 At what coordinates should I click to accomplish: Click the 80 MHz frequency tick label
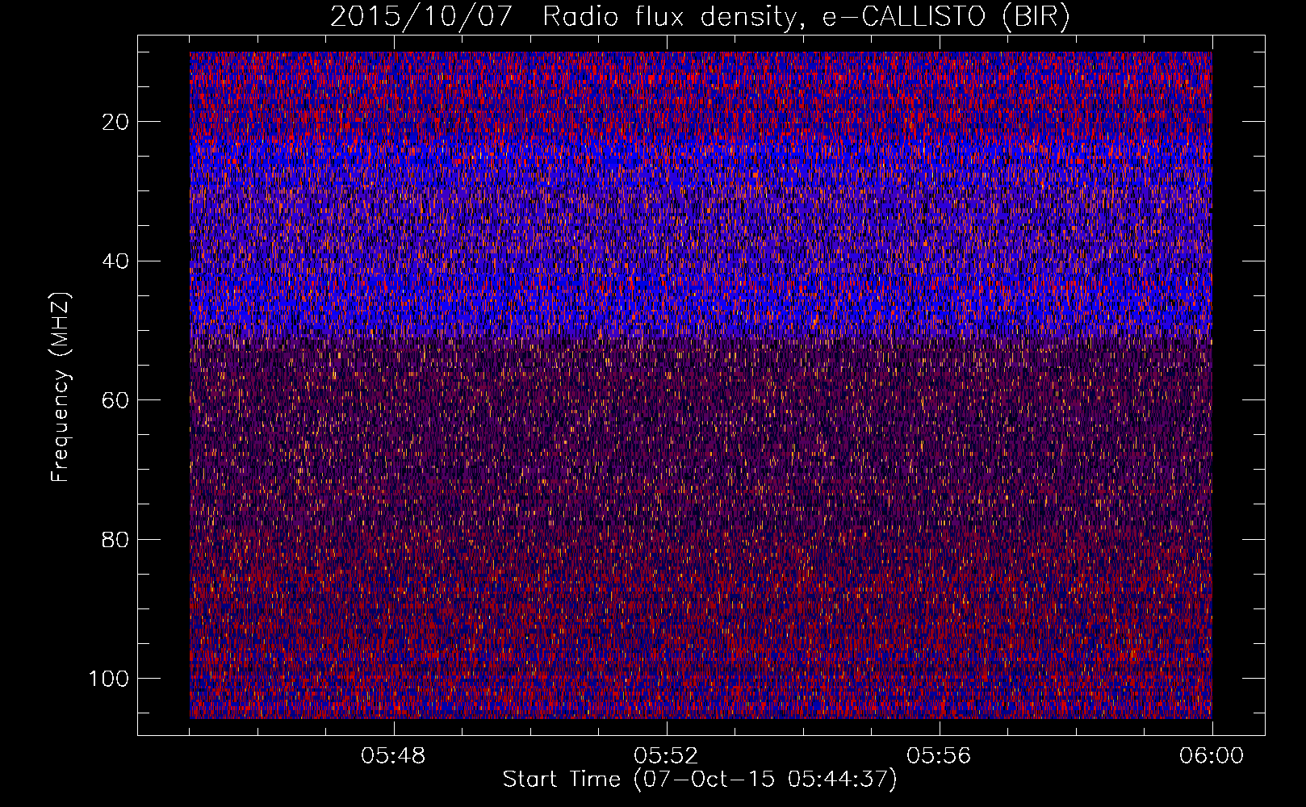pyautogui.click(x=116, y=539)
